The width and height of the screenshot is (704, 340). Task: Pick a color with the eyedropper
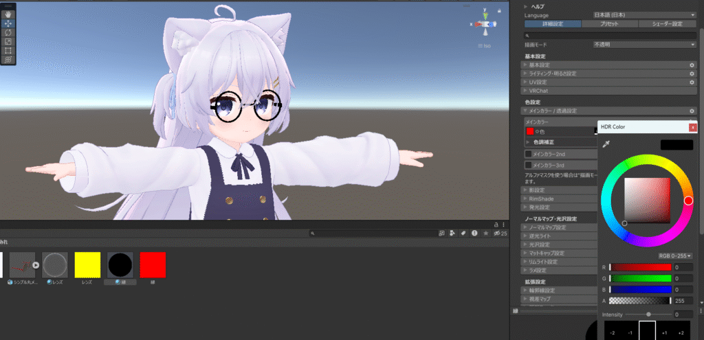[606, 144]
